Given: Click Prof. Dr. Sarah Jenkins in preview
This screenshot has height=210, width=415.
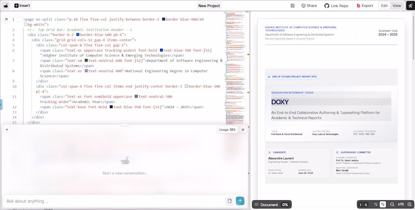Looking at the screenshot, I should pyautogui.click(x=347, y=161).
